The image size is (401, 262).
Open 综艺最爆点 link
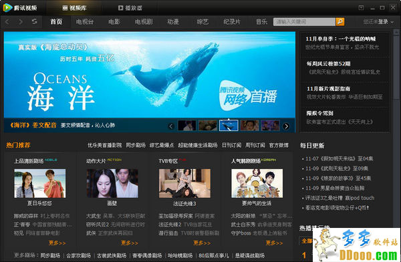point(162,145)
